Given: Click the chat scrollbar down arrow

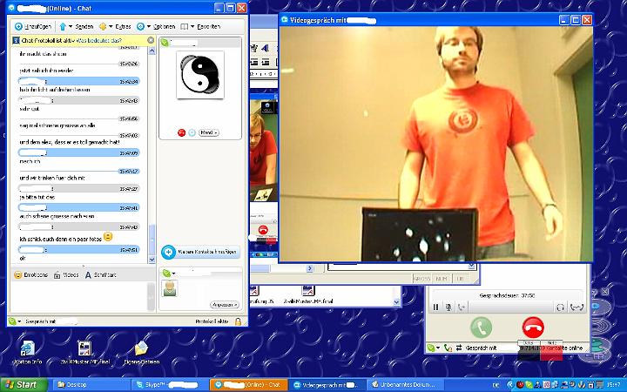Looking at the screenshot, I should coord(152,260).
